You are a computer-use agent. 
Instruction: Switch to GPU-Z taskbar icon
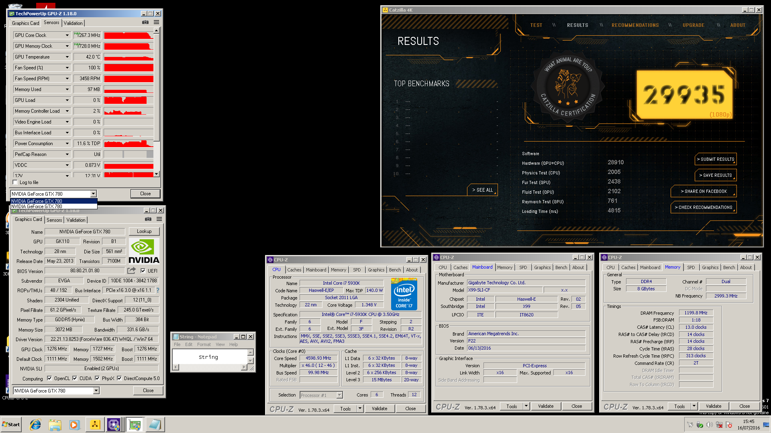click(x=135, y=425)
